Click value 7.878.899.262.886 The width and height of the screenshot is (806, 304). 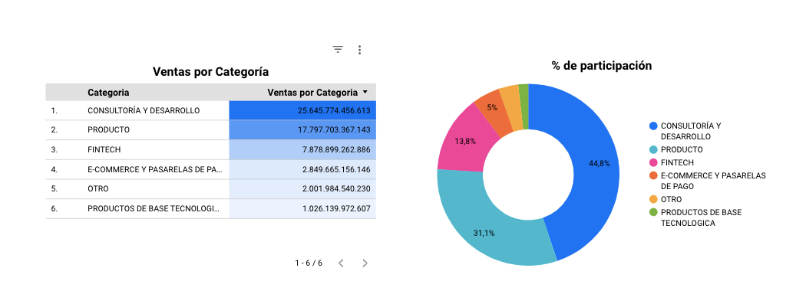click(336, 149)
